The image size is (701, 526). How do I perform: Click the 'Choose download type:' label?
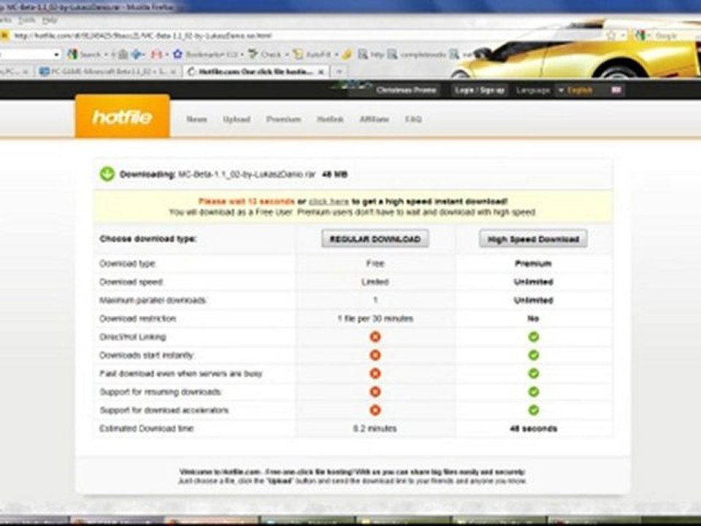tap(148, 239)
